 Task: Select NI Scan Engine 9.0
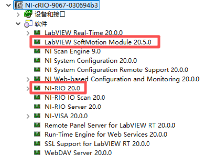coord(73,51)
